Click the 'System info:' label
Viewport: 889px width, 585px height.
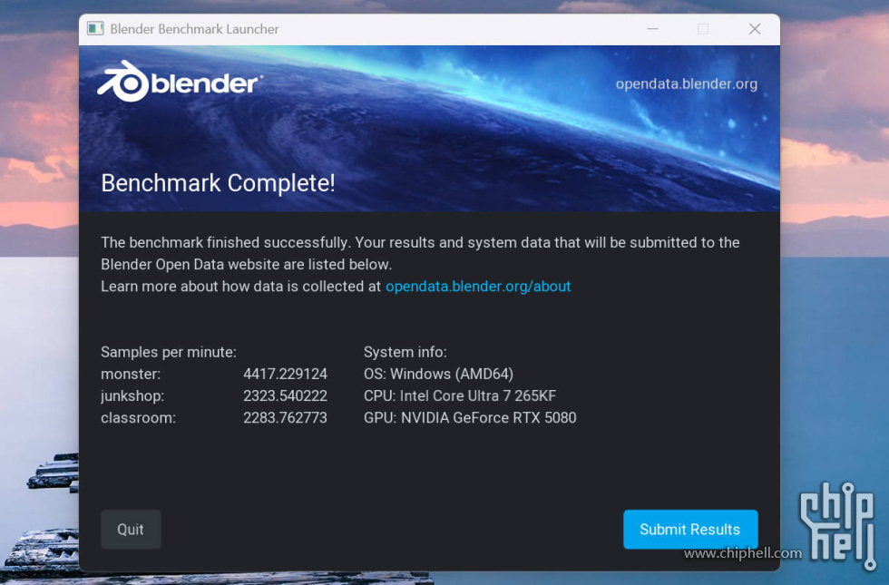[x=405, y=352]
